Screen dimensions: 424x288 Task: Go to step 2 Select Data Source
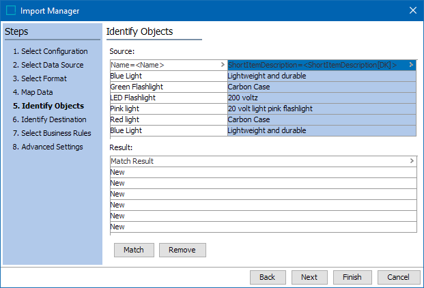click(48, 65)
